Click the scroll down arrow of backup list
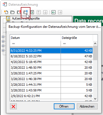 tap(95, 99)
